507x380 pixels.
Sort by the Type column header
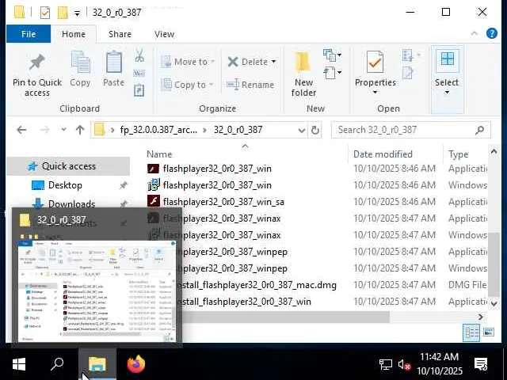tap(458, 154)
